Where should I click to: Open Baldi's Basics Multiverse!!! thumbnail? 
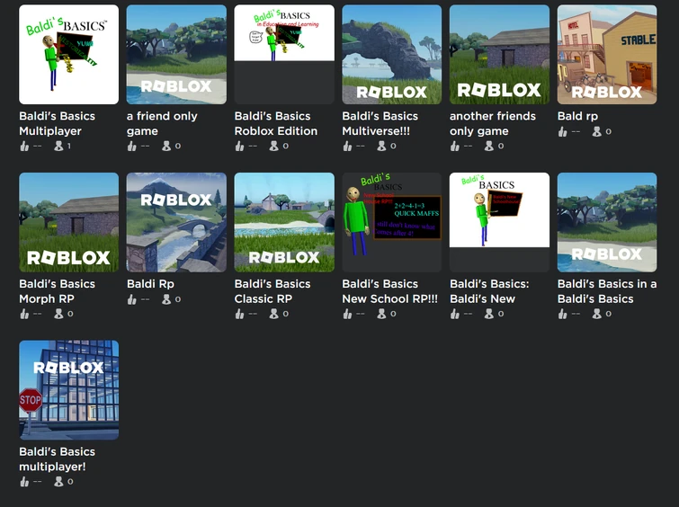pos(392,55)
